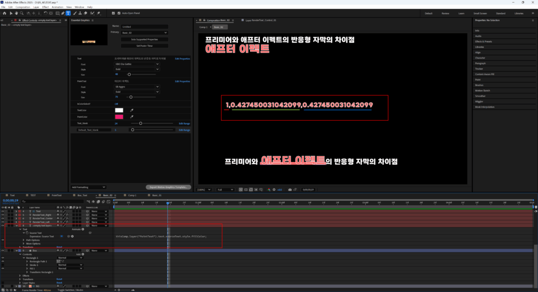Toggle the Source Text expression enable switch

tap(61, 236)
